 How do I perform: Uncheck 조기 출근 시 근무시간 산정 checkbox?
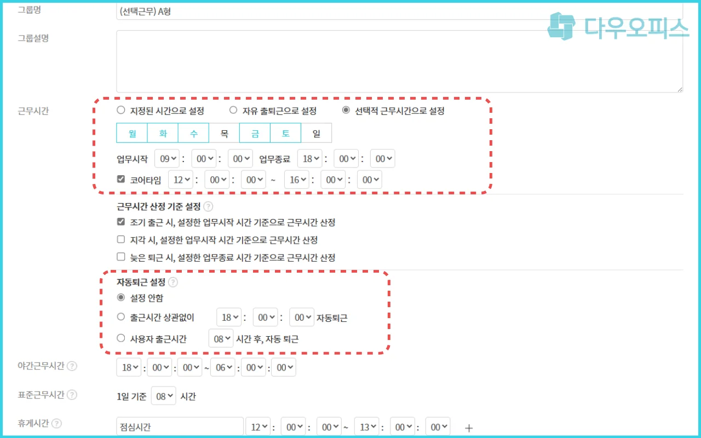(x=121, y=222)
